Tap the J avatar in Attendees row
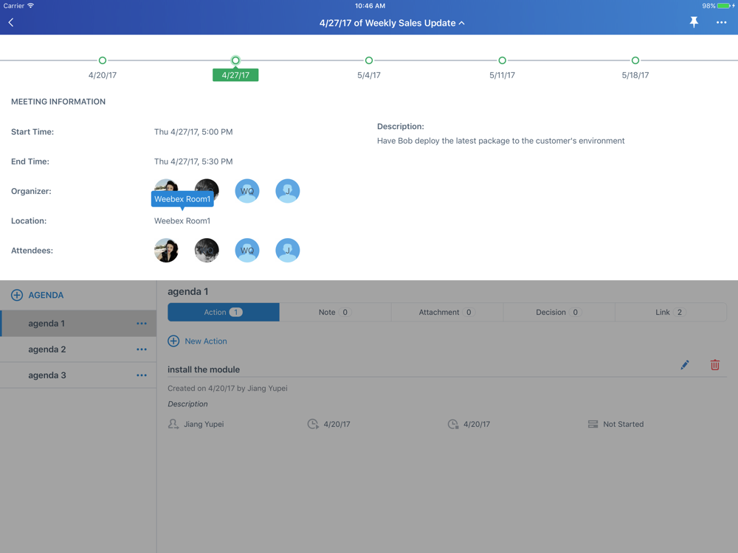The image size is (738, 553). click(x=288, y=250)
